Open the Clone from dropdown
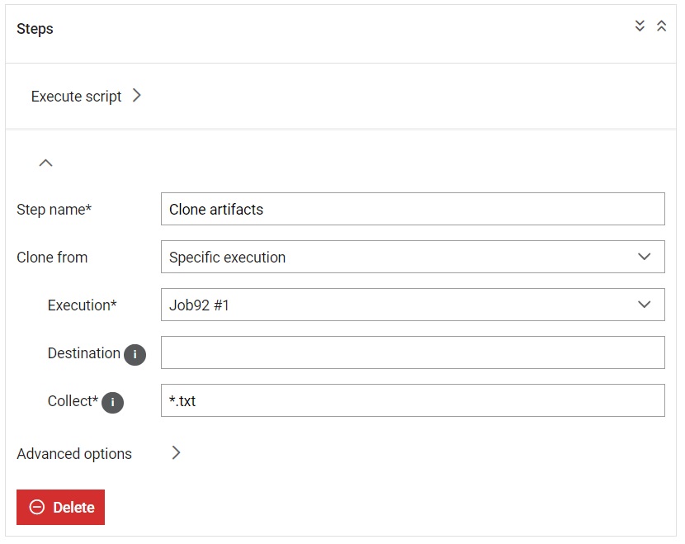685x544 pixels. [413, 257]
